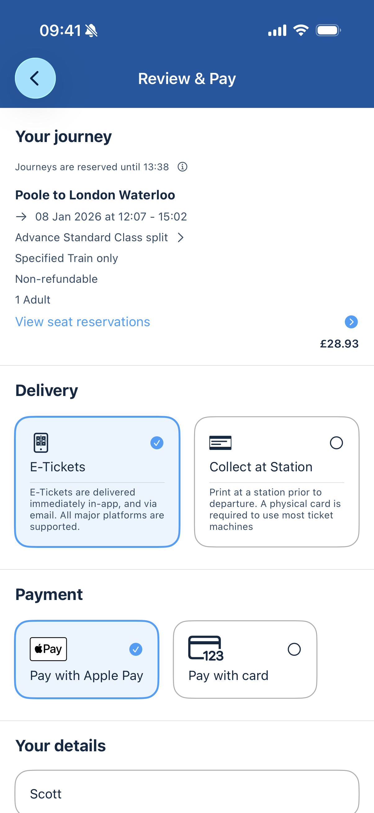Image resolution: width=374 pixels, height=813 pixels.
Task: Tap the Poole to London Waterloo heading
Action: [95, 195]
